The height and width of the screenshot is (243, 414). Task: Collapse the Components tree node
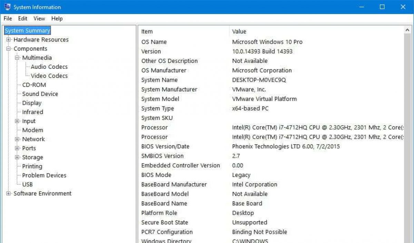(x=9, y=49)
